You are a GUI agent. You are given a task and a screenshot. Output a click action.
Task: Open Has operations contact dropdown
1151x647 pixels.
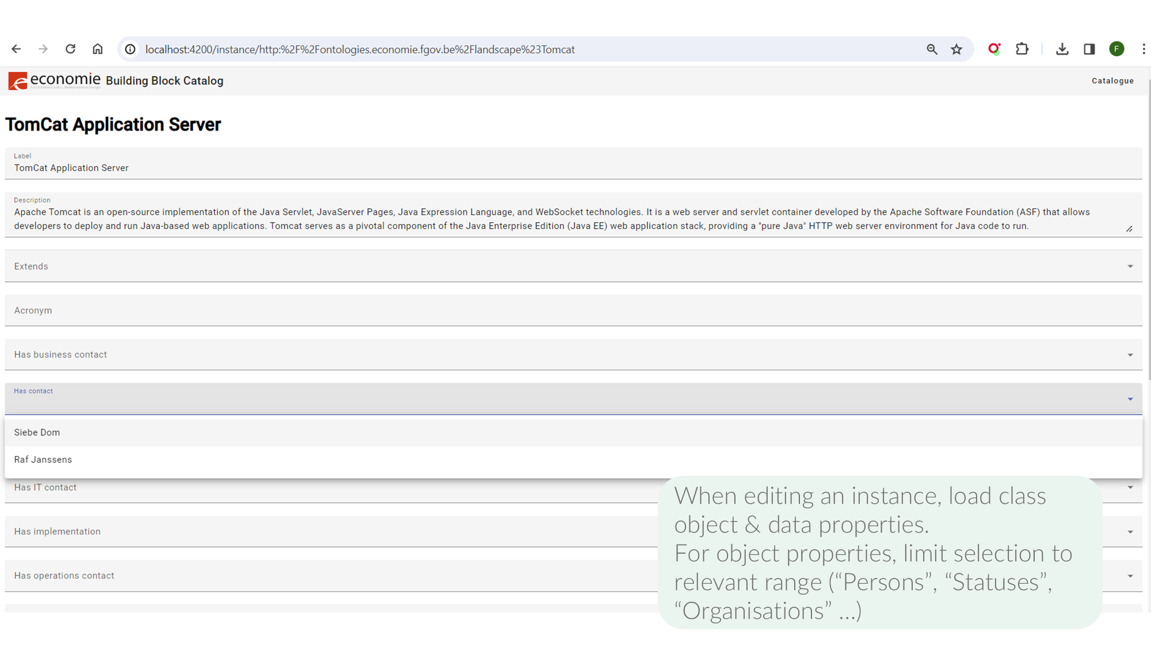[x=1130, y=576]
